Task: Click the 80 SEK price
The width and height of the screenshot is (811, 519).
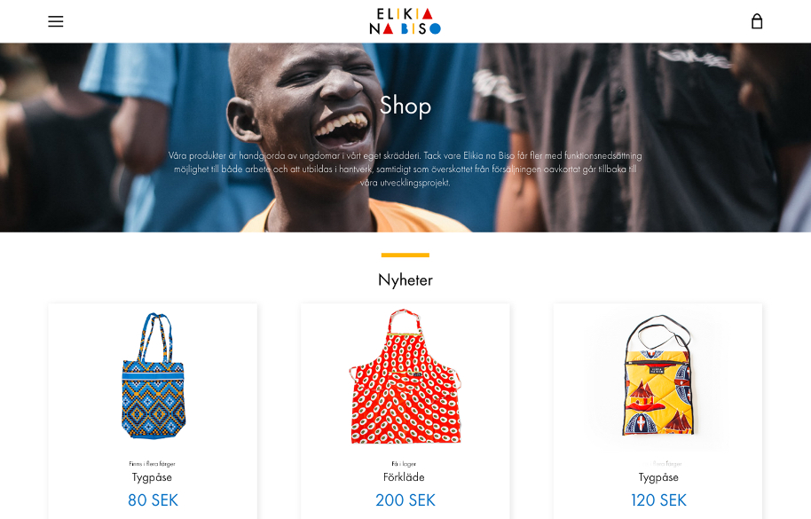Action: click(x=153, y=499)
